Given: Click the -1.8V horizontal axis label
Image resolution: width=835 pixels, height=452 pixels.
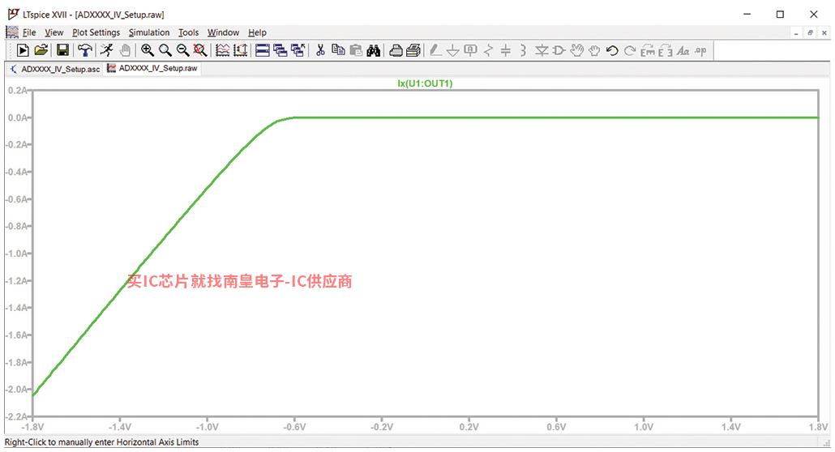Looking at the screenshot, I should 32,427.
